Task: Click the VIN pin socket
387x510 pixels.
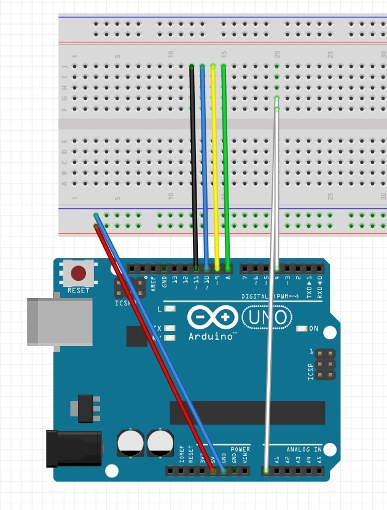Action: pos(245,471)
